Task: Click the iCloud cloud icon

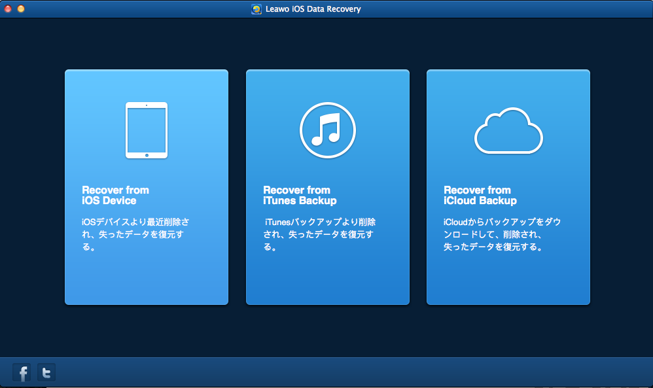Action: point(508,132)
